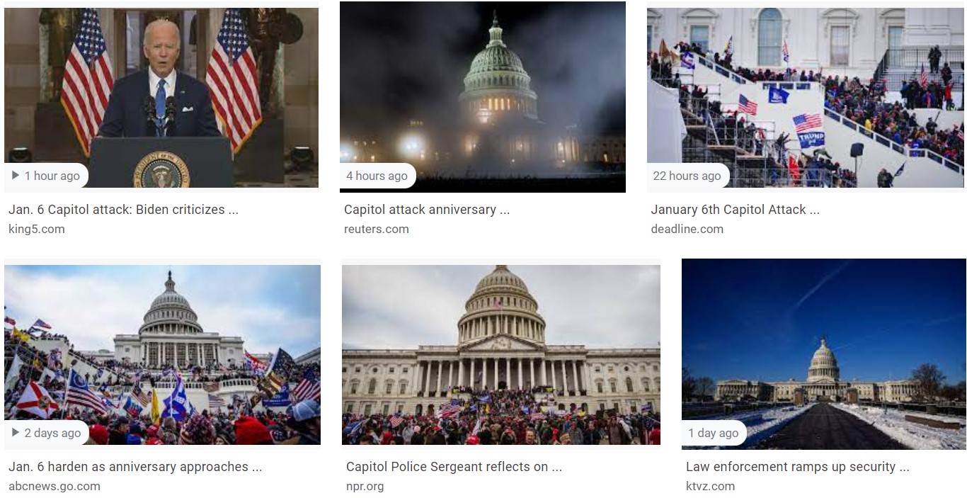Open the snowy Capitol blue sky image
This screenshot has height=498, width=967.
coord(823,354)
